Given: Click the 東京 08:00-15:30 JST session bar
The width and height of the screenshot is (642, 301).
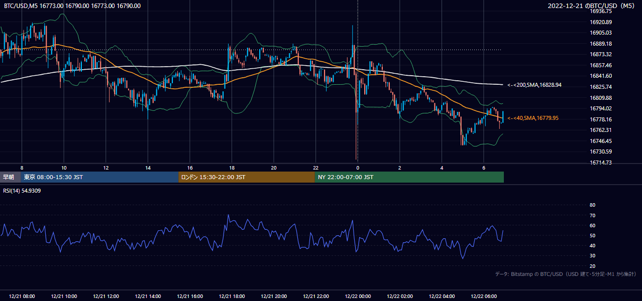Looking at the screenshot, I should (99, 177).
